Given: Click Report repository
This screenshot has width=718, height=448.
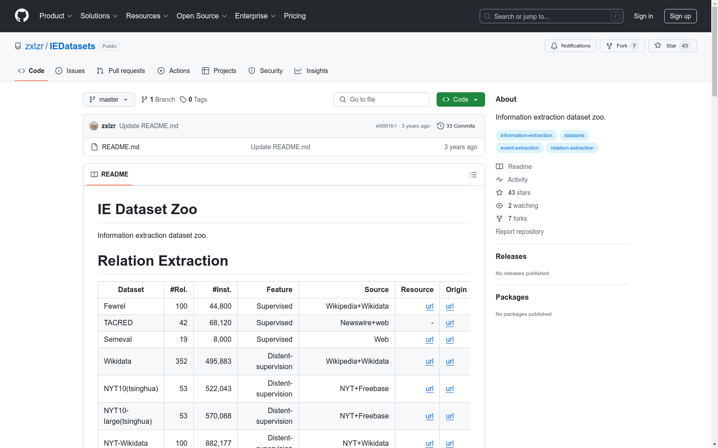Looking at the screenshot, I should pyautogui.click(x=520, y=232).
